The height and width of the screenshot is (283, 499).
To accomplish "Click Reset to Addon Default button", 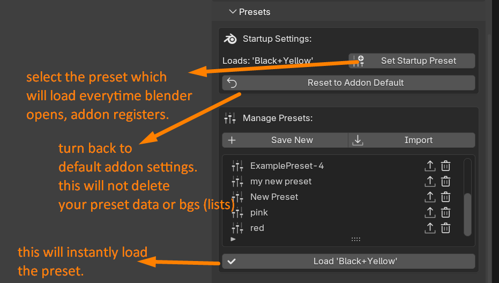I will [x=348, y=83].
